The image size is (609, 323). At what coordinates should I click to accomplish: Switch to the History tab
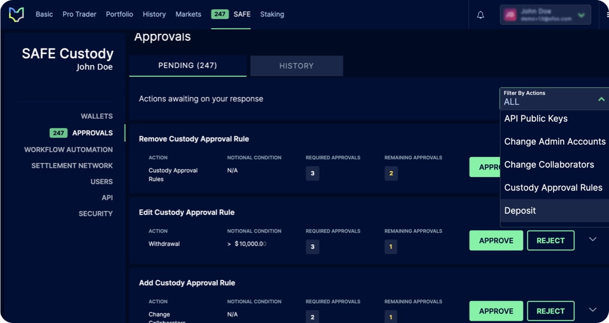[x=296, y=66]
